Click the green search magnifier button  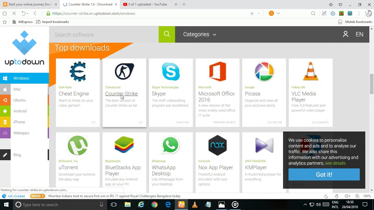point(167,34)
